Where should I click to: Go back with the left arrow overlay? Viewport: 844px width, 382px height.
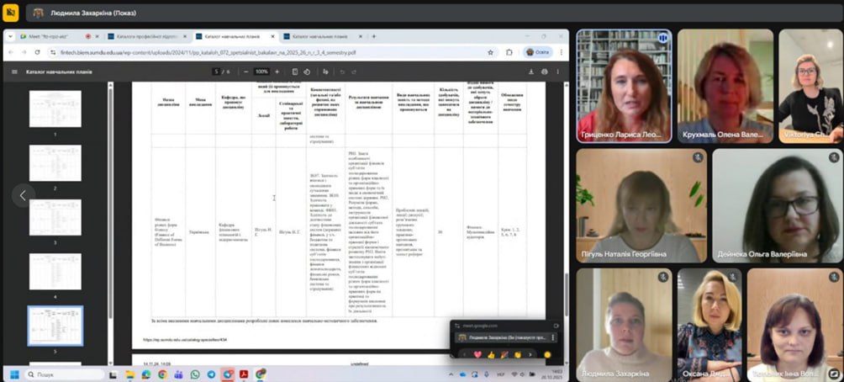[x=23, y=195]
